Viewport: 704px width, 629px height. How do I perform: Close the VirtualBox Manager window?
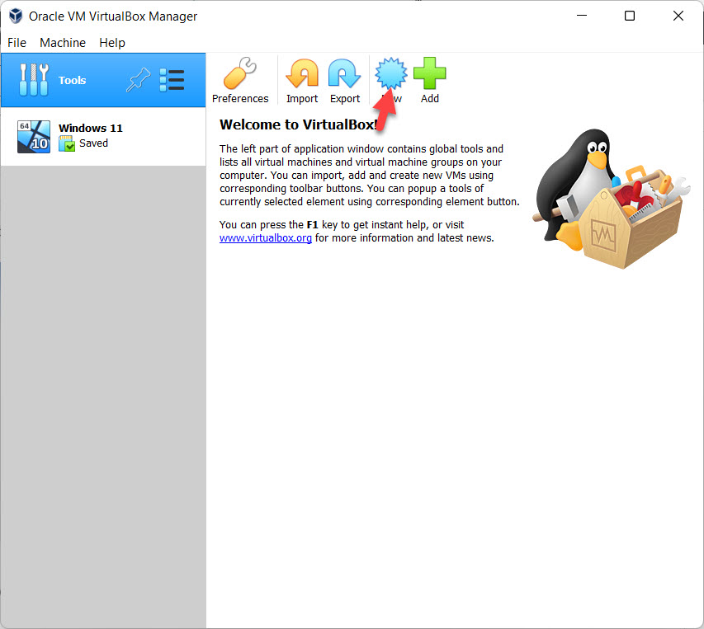(678, 16)
